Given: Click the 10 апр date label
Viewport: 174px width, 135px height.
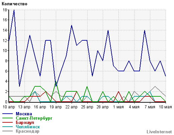Looking at the screenshot, I should point(9,107).
